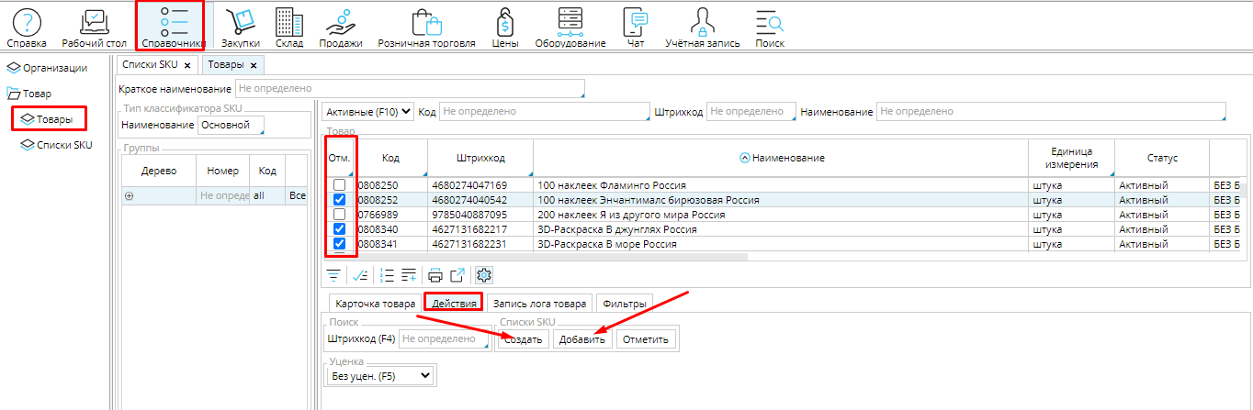Open the Активные (F10) status dropdown
The height and width of the screenshot is (410, 1253).
[367, 112]
